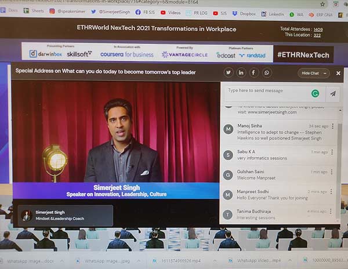Open the edcast sponsor logo
The image size is (348, 269).
[226, 55]
